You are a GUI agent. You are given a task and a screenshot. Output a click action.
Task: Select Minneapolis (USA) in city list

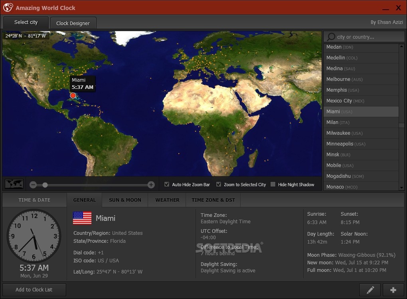coord(361,144)
